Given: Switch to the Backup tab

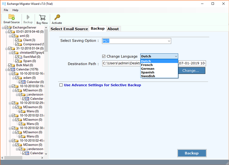Looking at the screenshot, I should [x=98, y=28].
